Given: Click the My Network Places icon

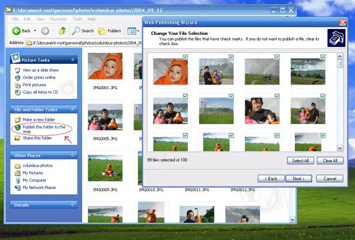Looking at the screenshot, I should point(17,188).
